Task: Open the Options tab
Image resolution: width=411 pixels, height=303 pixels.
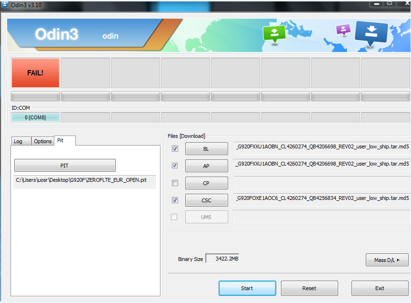Action: [43, 141]
